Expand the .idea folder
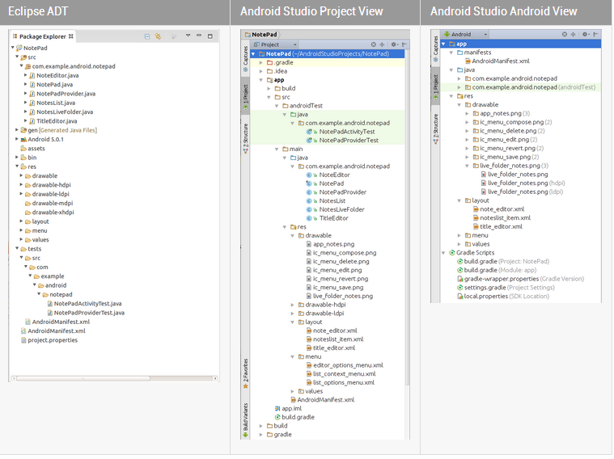The image size is (614, 459). tap(260, 71)
